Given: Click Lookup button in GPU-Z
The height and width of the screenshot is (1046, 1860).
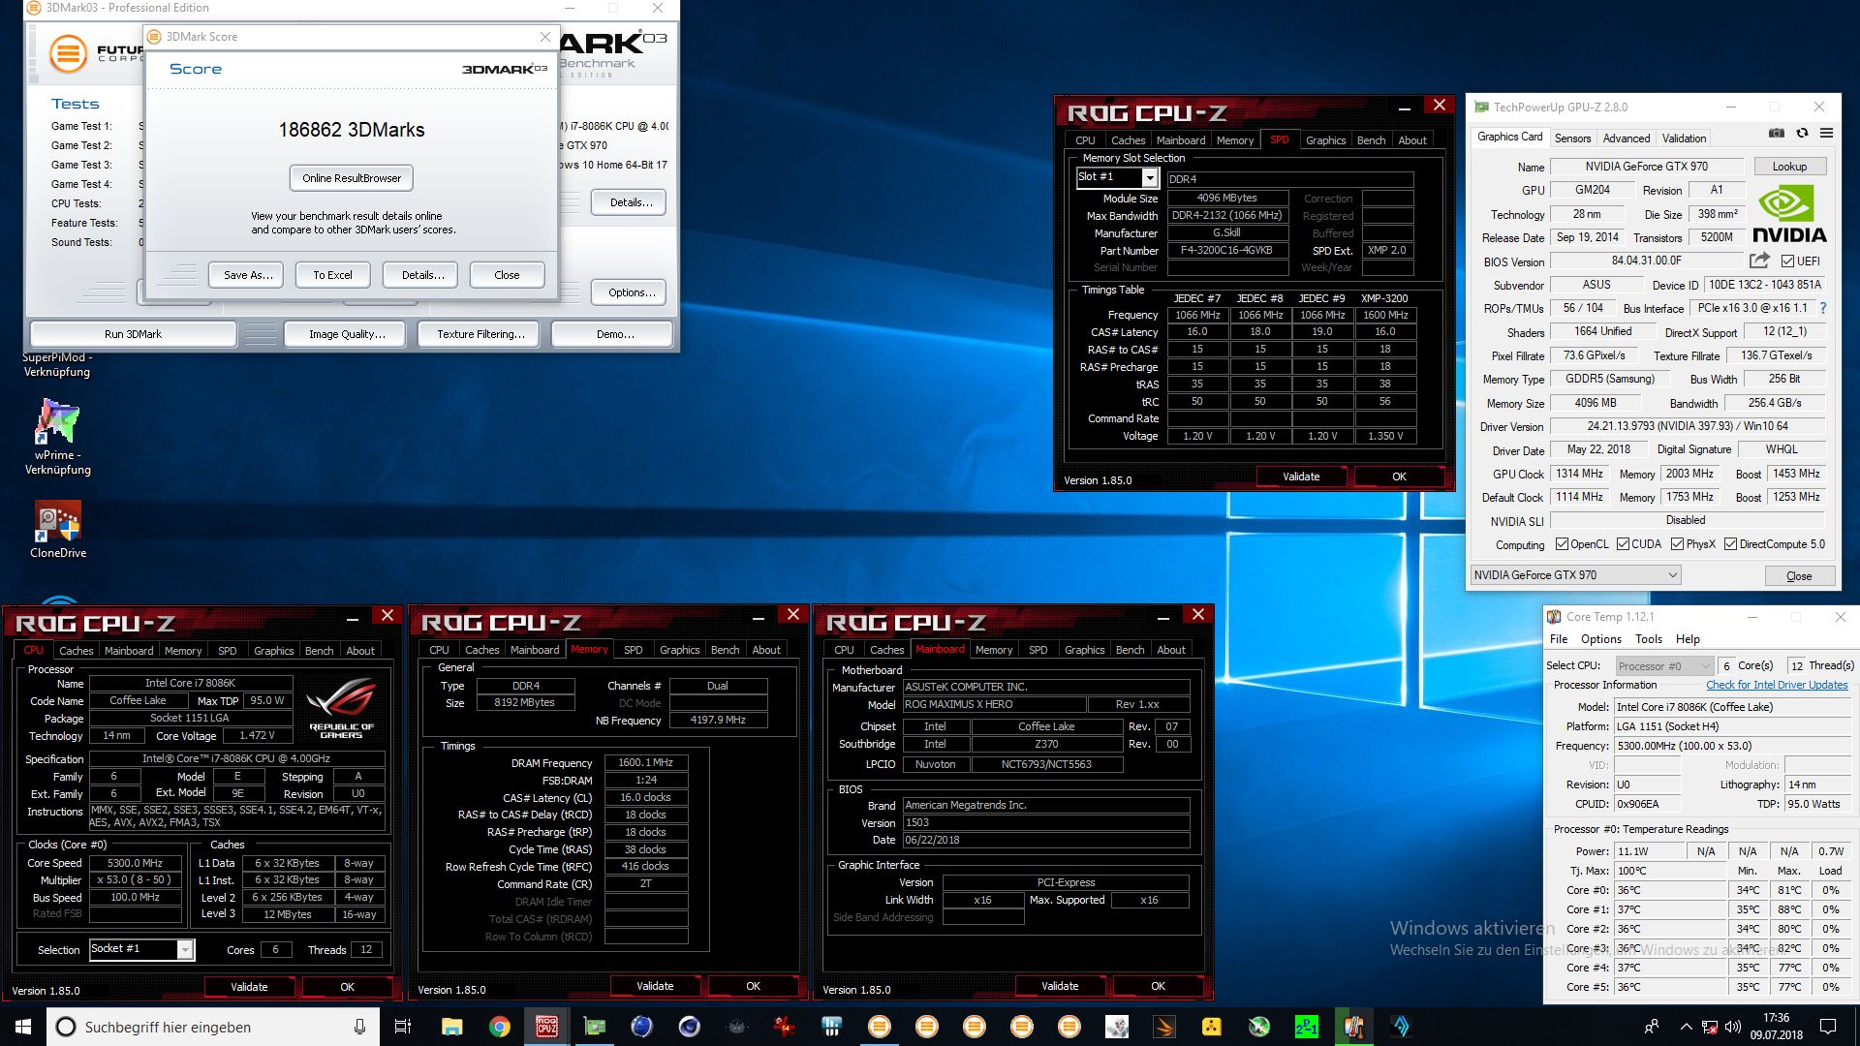Looking at the screenshot, I should click(1789, 167).
